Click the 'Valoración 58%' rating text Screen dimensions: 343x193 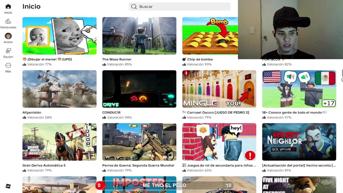39,117
